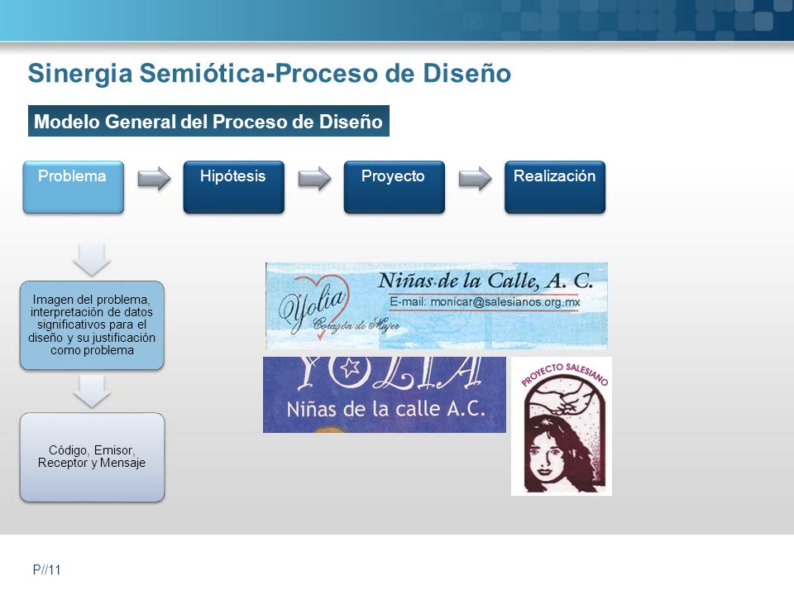Click the blue YOLIA Niñas de la calle logo
The height and width of the screenshot is (596, 794).
(385, 394)
